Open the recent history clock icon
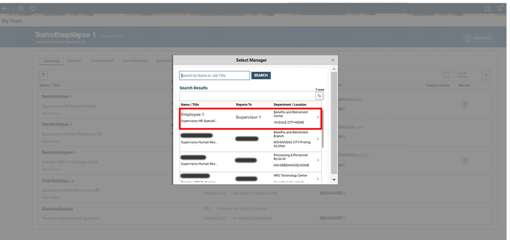This screenshot has height=240, width=510. pos(21,9)
